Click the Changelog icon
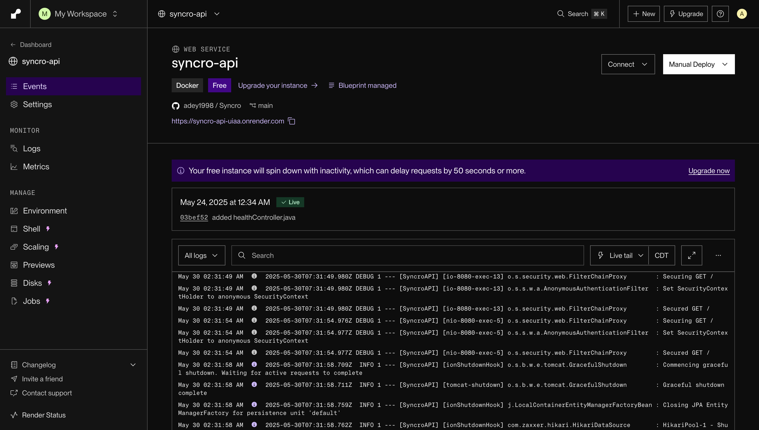 [x=14, y=365]
